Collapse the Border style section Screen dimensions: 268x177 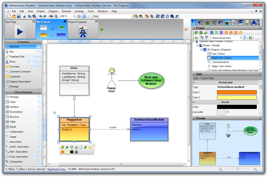(x=194, y=102)
